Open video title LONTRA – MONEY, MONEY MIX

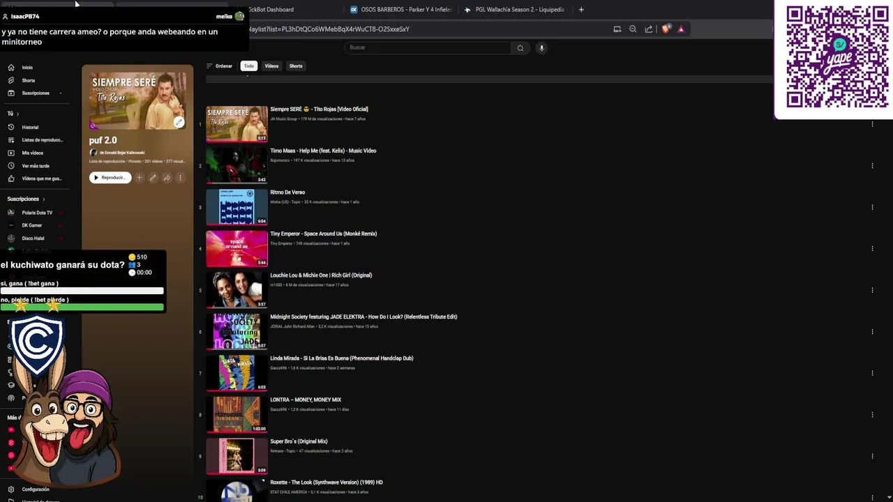pyautogui.click(x=306, y=400)
